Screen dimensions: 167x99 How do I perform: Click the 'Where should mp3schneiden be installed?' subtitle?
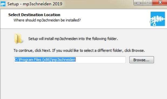point(47,20)
